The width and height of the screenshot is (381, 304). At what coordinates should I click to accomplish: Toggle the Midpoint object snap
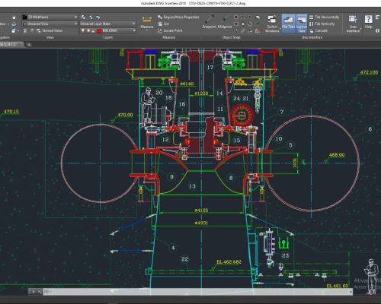(225, 21)
